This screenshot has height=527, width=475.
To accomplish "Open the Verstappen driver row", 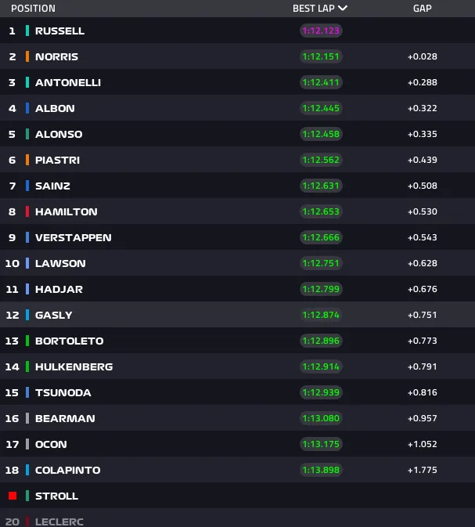I will [x=238, y=237].
